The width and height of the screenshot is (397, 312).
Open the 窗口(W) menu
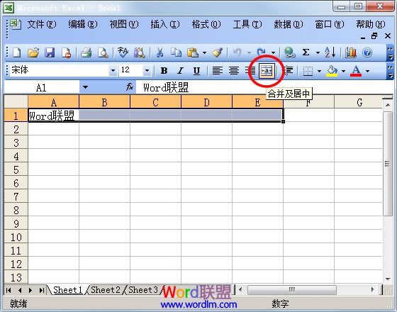[330, 24]
